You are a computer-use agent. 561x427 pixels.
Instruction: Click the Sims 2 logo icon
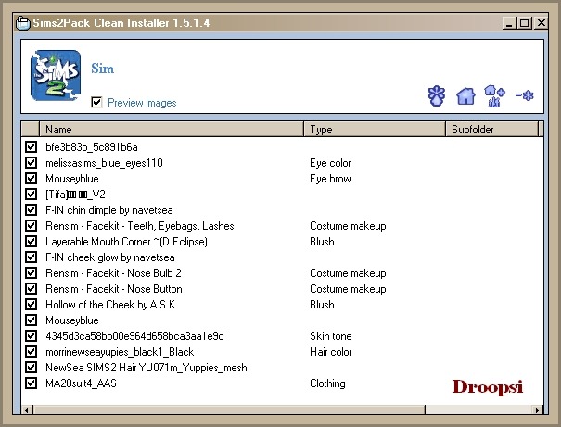56,75
